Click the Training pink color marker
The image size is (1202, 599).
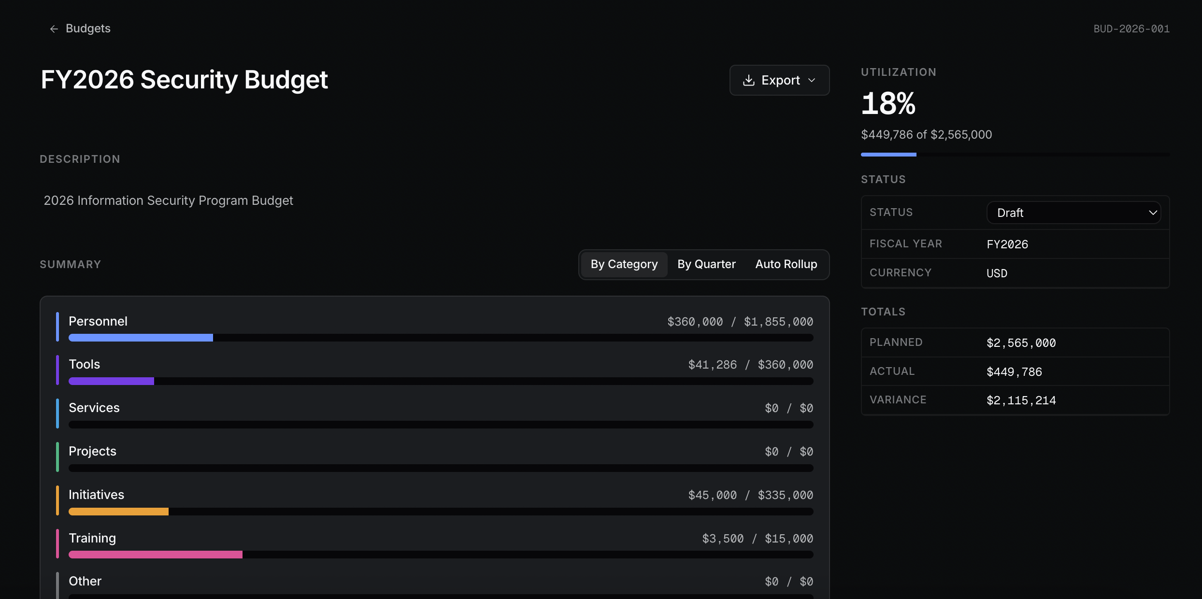click(57, 544)
